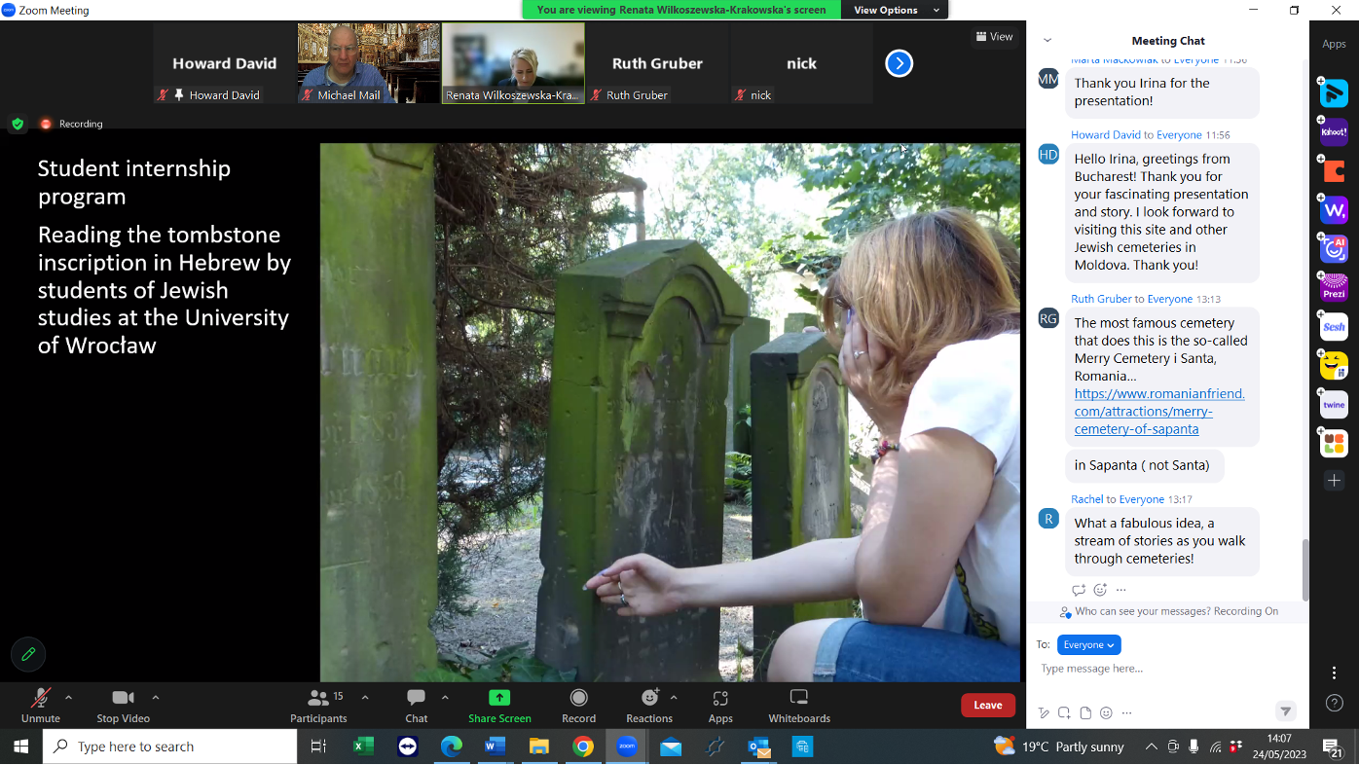Open Microsoft Word from taskbar

(495, 747)
